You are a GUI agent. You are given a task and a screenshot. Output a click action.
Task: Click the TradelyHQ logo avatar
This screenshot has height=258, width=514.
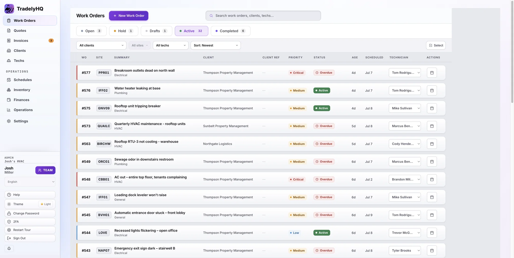coord(9,9)
